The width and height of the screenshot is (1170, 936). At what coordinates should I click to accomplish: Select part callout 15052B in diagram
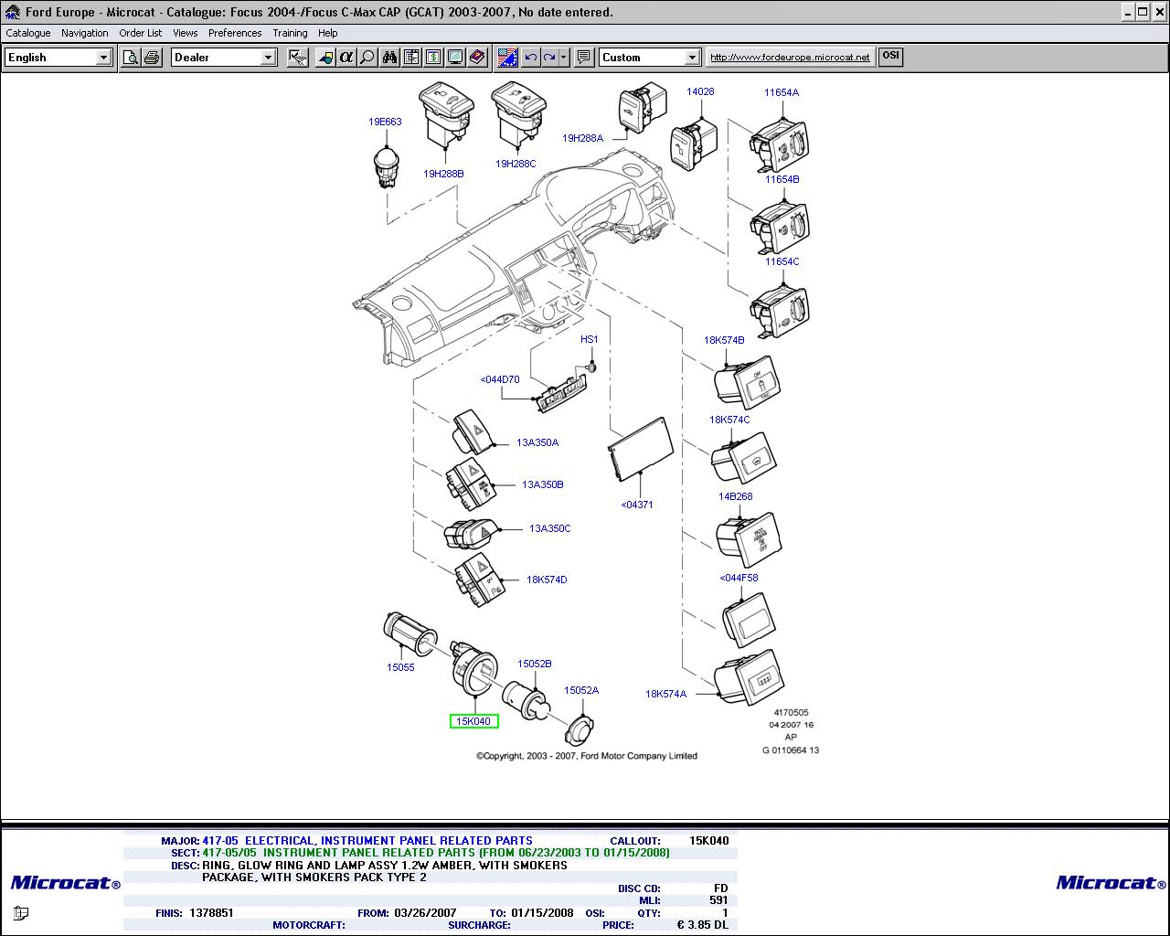(x=535, y=665)
